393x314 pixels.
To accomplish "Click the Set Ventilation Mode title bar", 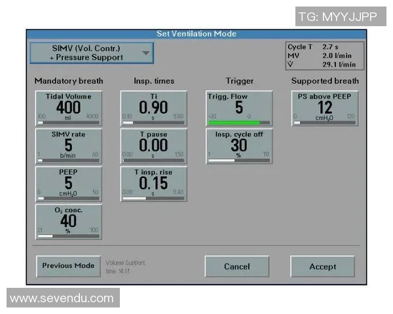I will point(196,33).
